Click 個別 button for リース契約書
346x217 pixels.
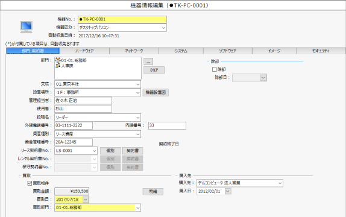[x=110, y=151]
